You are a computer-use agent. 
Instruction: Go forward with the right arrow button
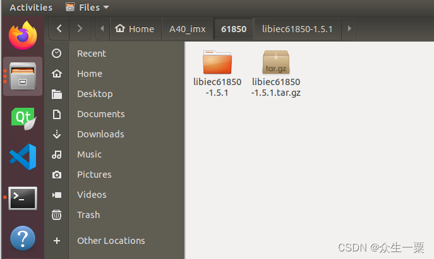(x=80, y=28)
